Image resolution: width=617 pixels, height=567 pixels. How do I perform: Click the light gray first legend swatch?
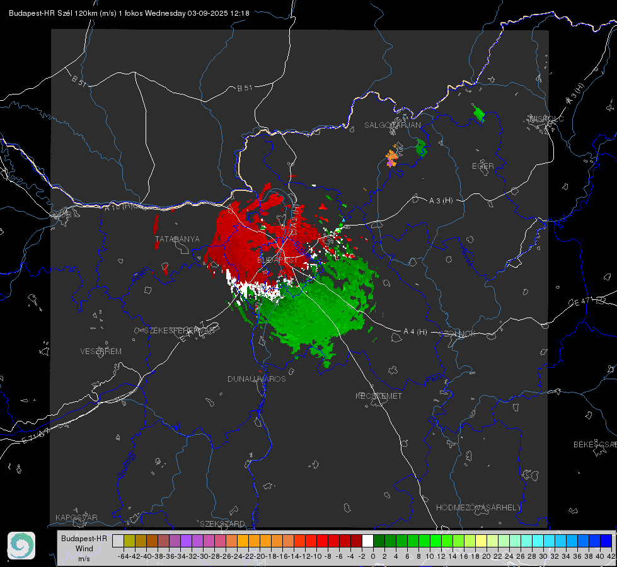tap(118, 541)
